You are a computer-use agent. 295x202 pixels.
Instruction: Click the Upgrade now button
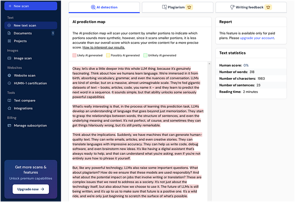[30, 189]
